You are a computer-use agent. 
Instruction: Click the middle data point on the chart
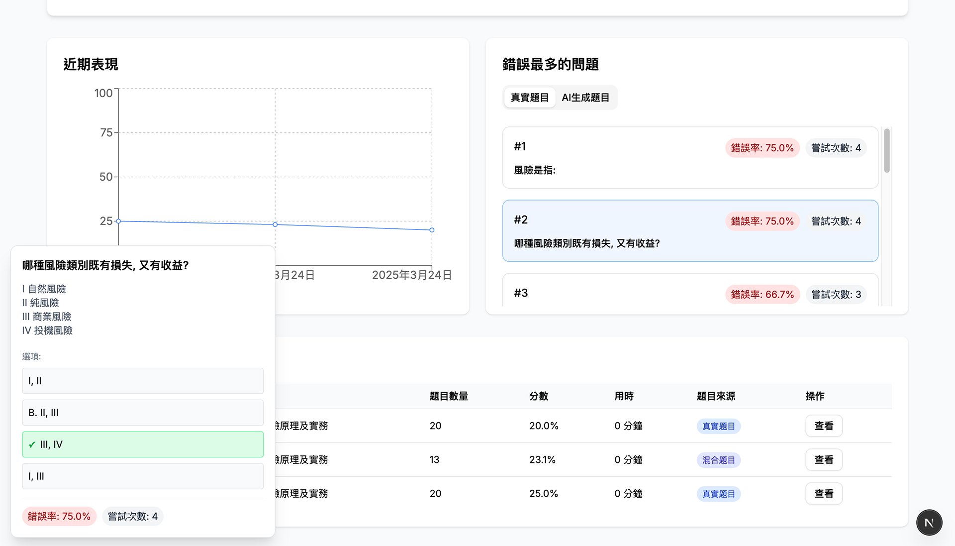tap(275, 224)
